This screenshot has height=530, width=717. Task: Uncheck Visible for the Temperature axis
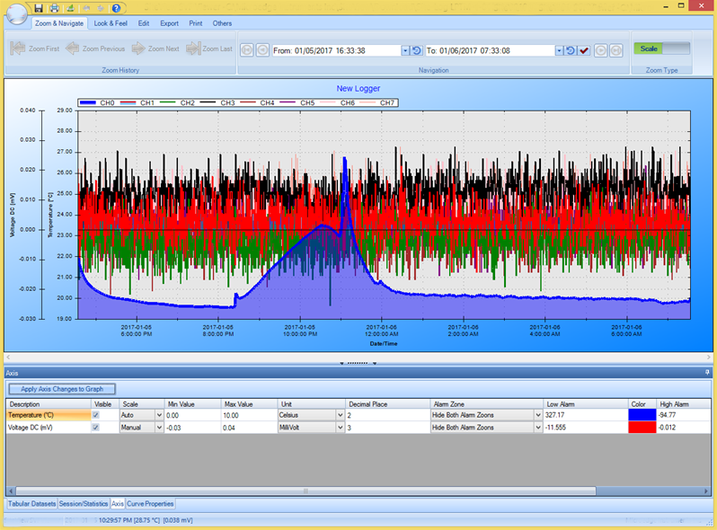pos(96,416)
